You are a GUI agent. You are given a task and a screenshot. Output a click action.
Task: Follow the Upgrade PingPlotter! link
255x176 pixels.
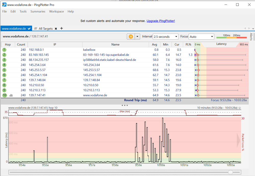161,21
